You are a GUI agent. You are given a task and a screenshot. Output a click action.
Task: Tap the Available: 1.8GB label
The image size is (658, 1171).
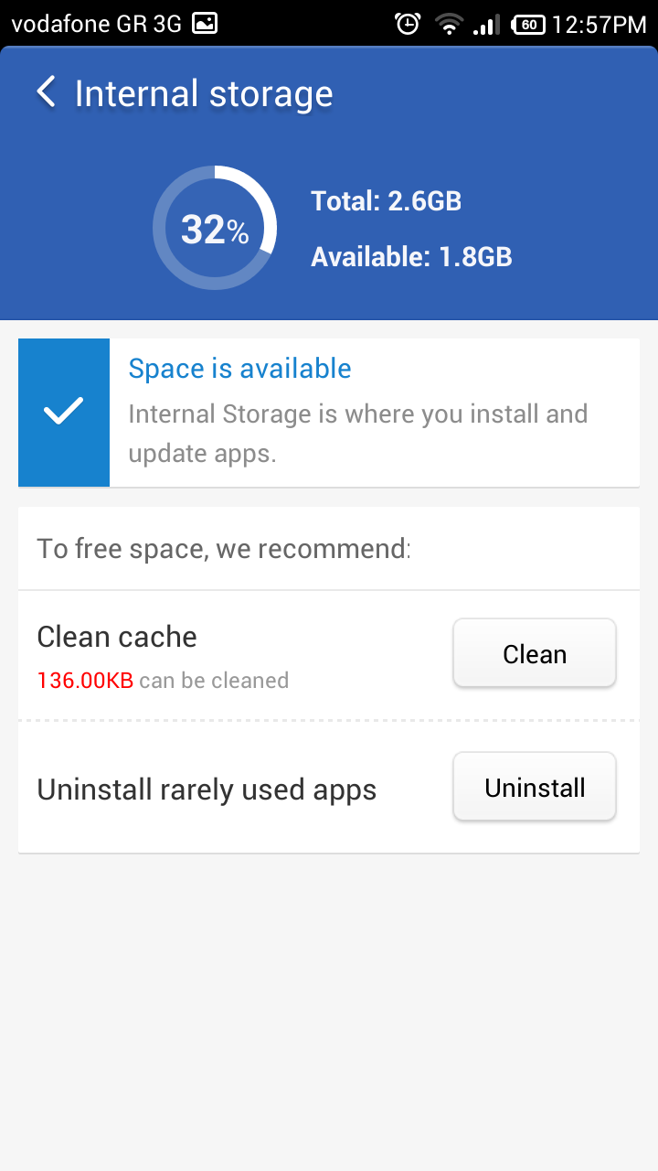(411, 257)
